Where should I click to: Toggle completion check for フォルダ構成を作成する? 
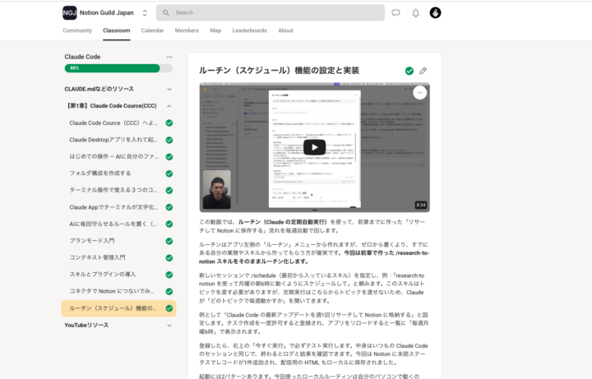[169, 173]
